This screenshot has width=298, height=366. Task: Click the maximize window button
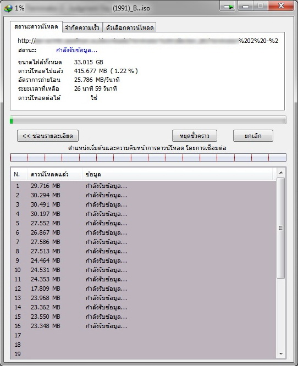pos(261,6)
